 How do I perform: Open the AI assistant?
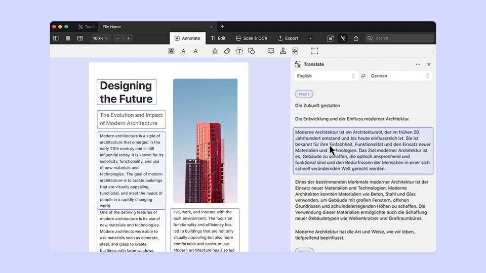(330, 38)
